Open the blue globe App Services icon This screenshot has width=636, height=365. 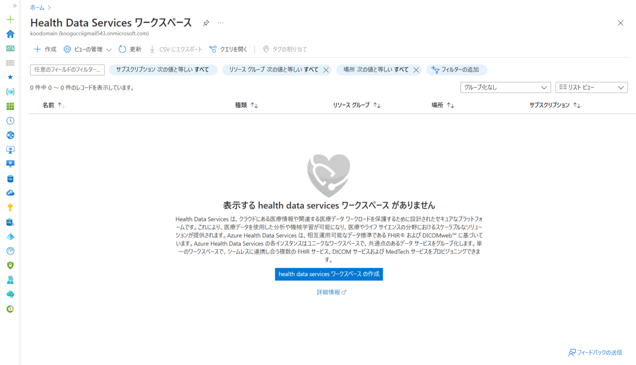click(x=10, y=135)
